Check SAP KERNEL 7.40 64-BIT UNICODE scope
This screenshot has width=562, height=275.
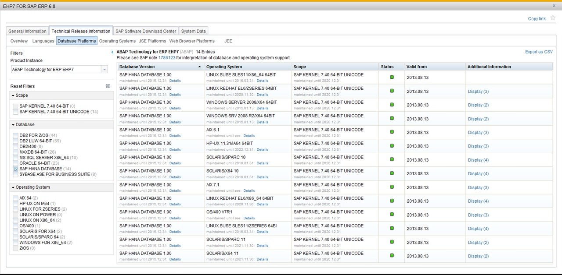16,112
